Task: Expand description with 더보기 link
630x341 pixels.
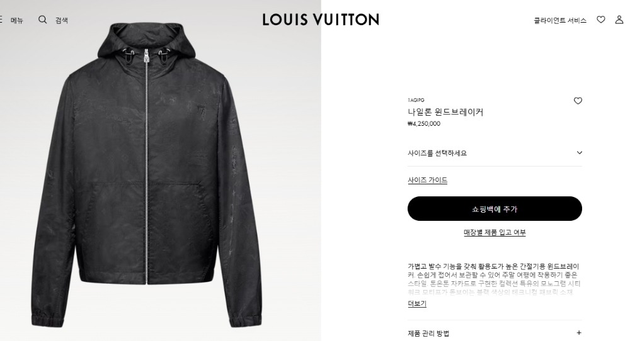Action: [x=417, y=304]
